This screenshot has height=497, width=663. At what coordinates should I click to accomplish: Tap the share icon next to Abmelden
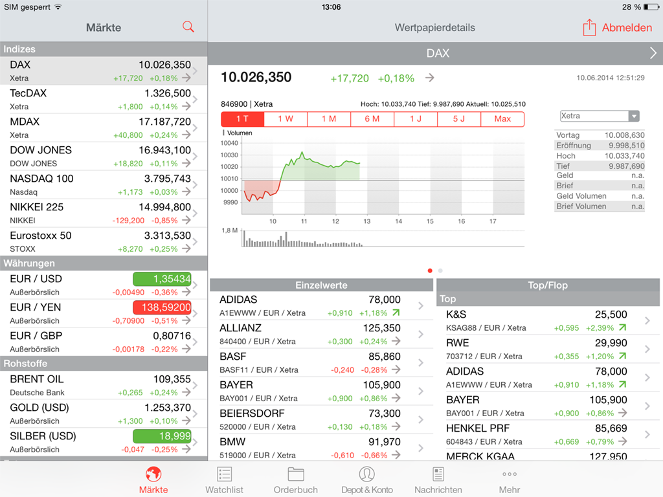(x=589, y=27)
